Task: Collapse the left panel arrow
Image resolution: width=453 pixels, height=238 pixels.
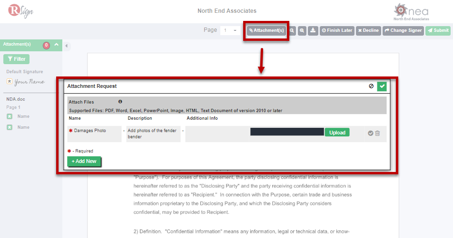Action: click(67, 46)
